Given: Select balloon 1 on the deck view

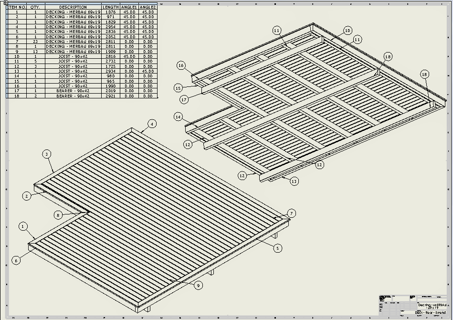Looking at the screenshot, I should tap(23, 226).
